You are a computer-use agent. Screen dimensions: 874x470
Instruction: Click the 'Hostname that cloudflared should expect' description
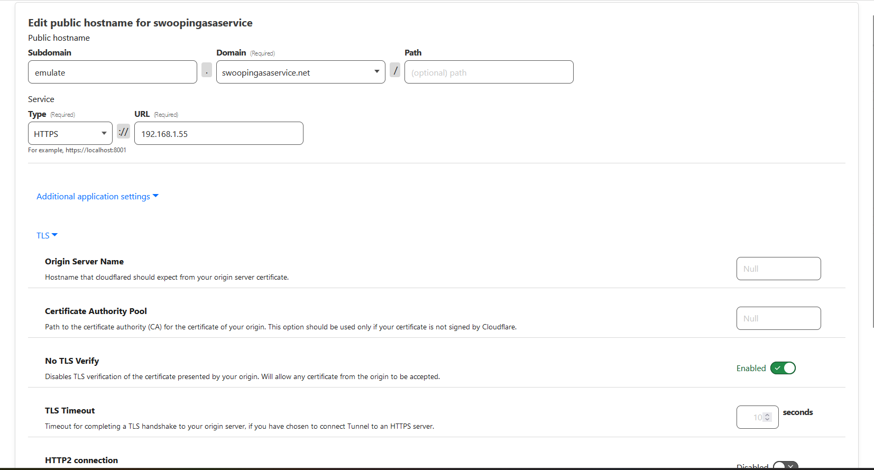tap(167, 277)
